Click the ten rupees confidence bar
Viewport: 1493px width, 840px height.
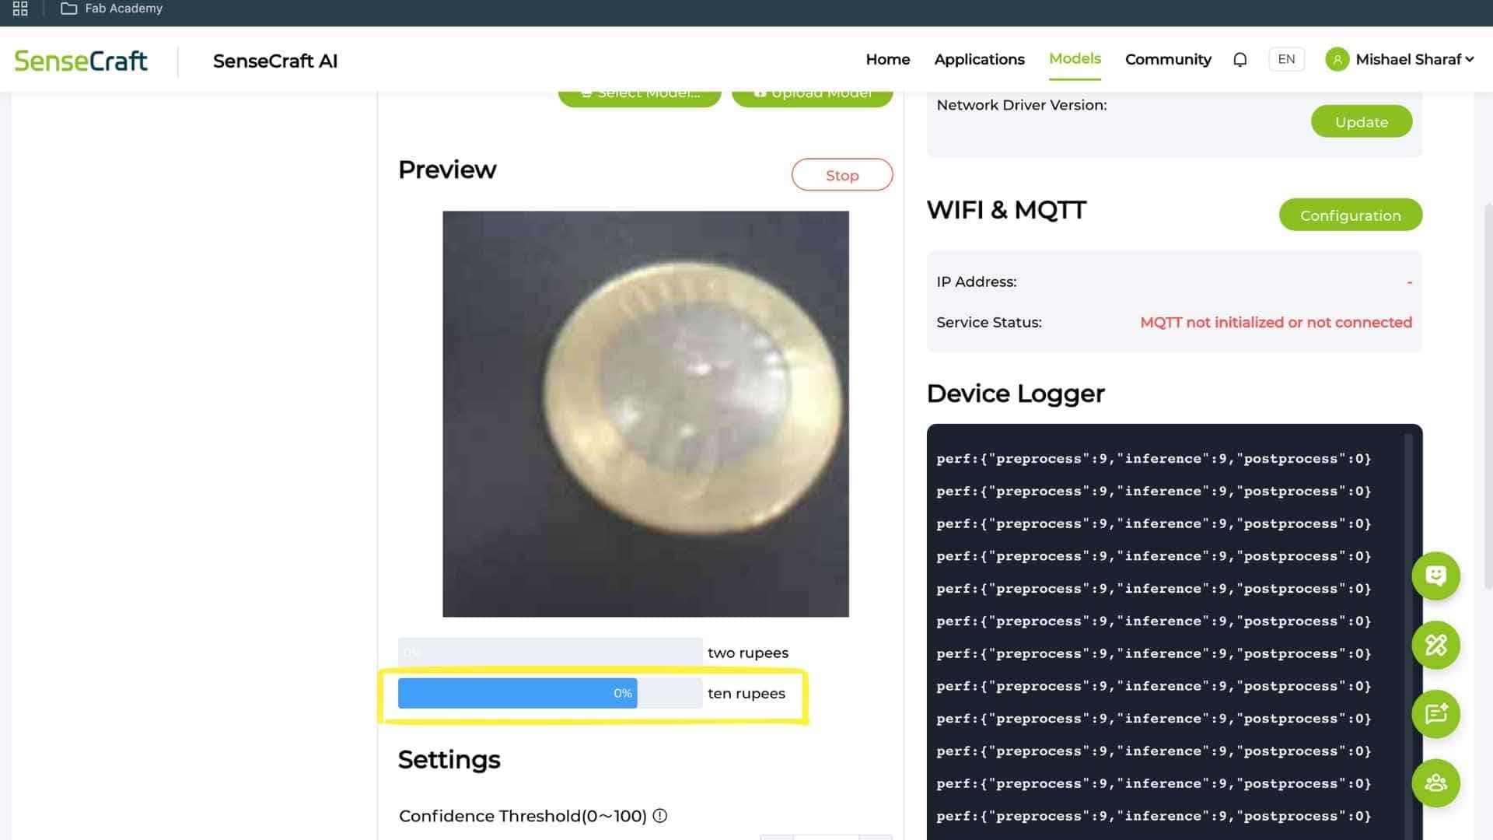549,694
